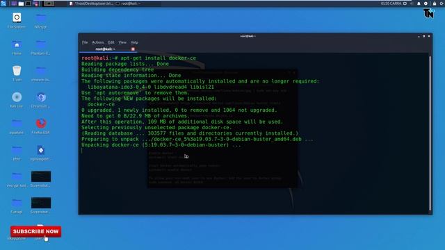445x250 pixels.
Task: Click the terminal window title bar text
Action: click(x=248, y=36)
